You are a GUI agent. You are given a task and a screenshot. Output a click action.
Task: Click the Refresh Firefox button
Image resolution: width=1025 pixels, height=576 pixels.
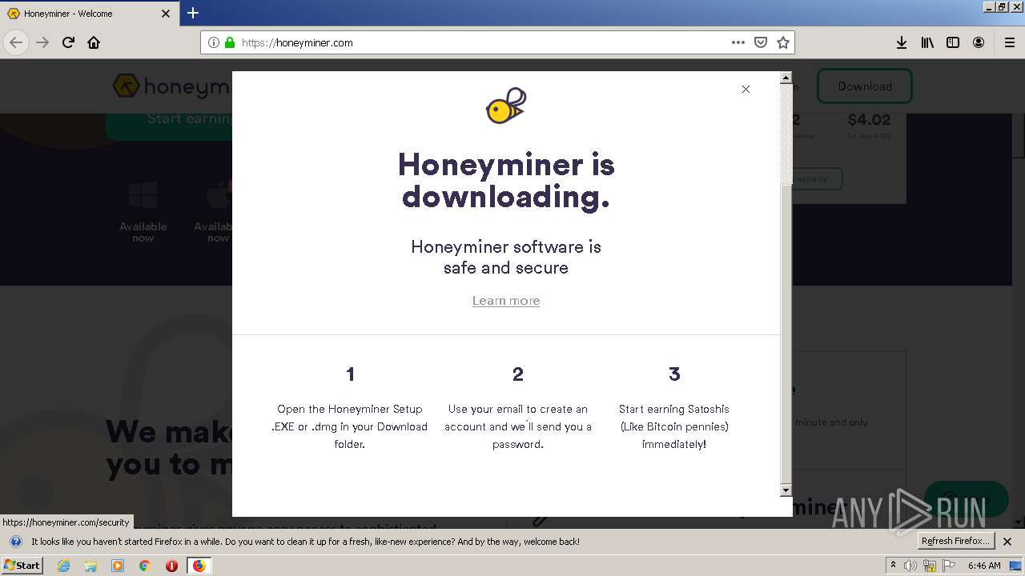pos(956,541)
